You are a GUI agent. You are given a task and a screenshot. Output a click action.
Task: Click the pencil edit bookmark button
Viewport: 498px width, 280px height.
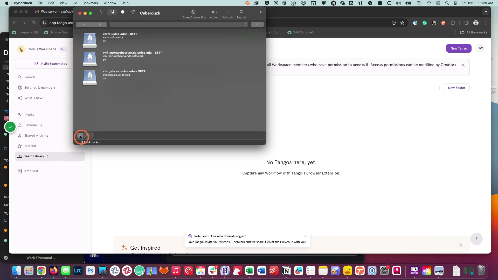click(x=85, y=136)
